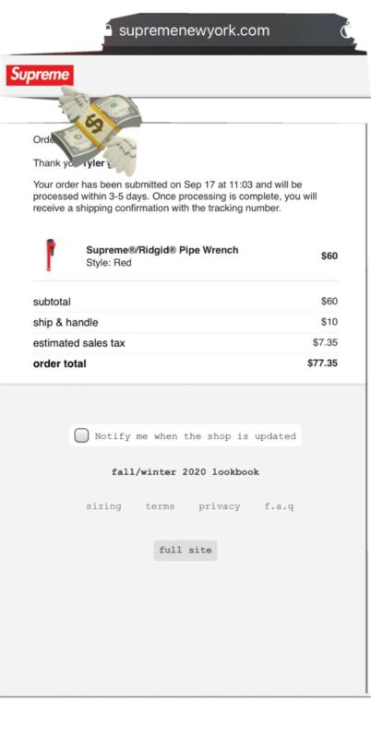Click the ship & handle row label
Viewport: 371px width, 738px height.
pos(66,322)
